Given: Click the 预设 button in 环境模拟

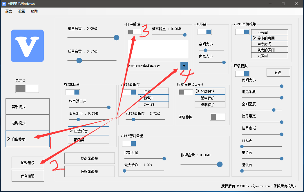Looking at the screenshot, I should point(278,72).
